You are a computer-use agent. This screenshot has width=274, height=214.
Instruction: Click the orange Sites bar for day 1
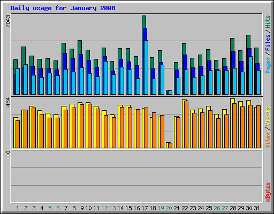(x=18, y=134)
